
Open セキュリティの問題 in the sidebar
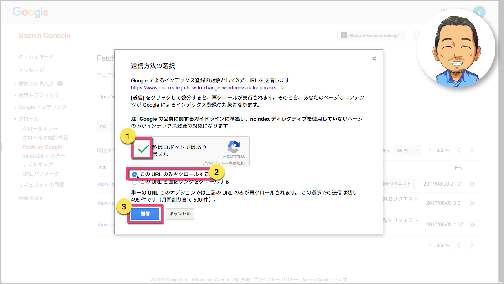[x=41, y=185]
